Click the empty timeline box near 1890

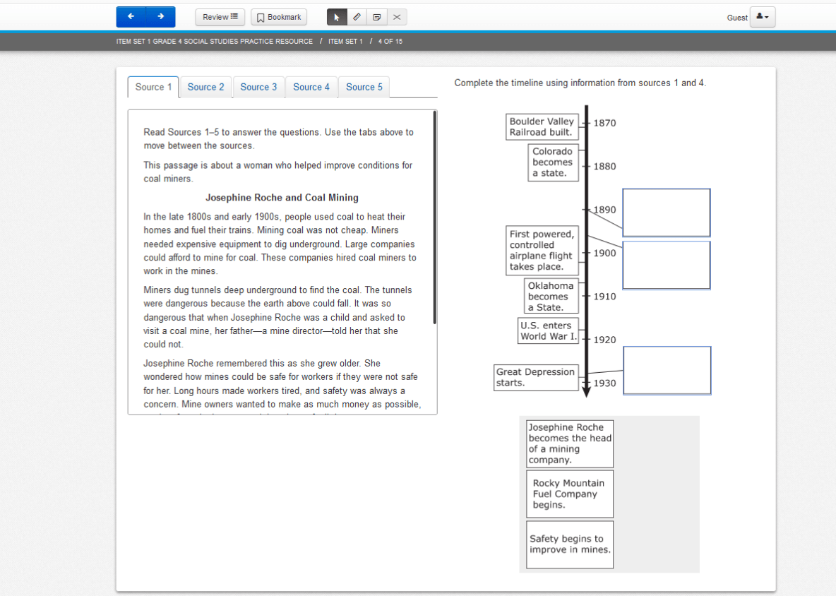click(x=666, y=213)
